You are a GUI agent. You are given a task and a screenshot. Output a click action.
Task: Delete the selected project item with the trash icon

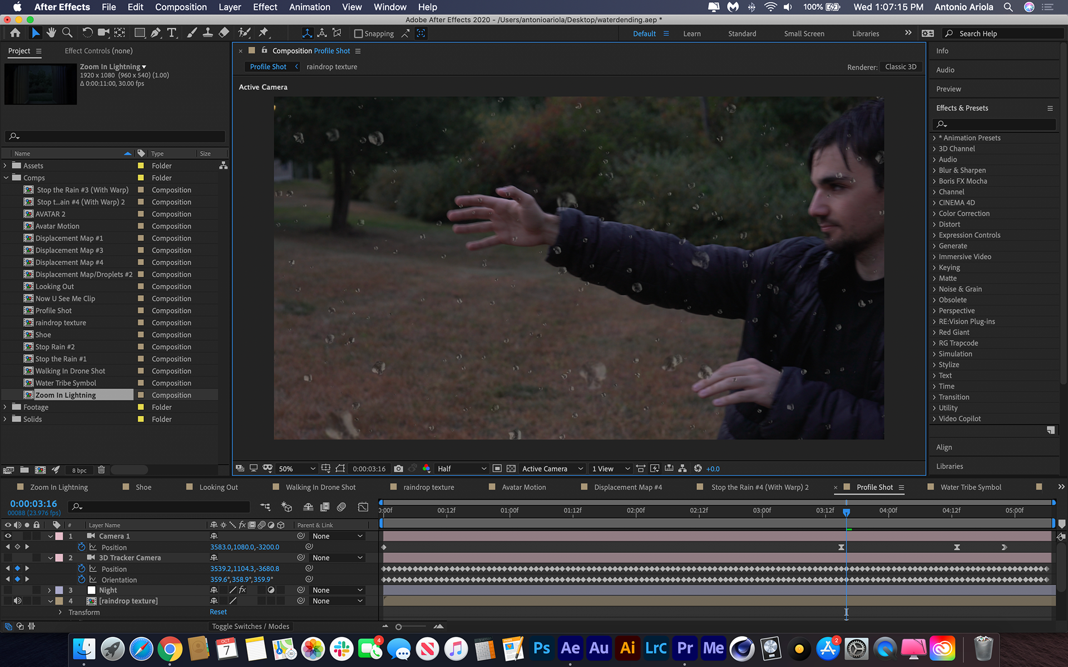click(101, 470)
